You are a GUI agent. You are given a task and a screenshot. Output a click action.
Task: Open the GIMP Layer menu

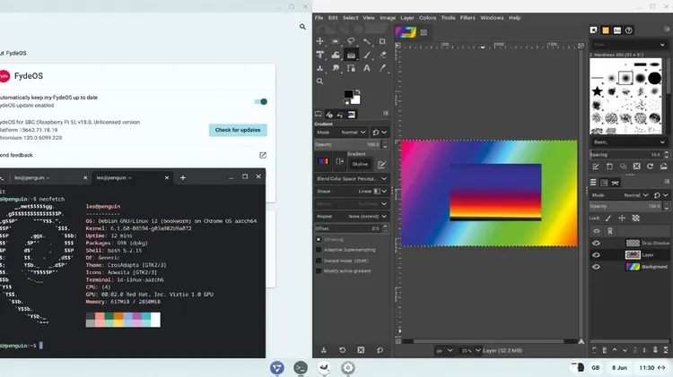point(407,18)
